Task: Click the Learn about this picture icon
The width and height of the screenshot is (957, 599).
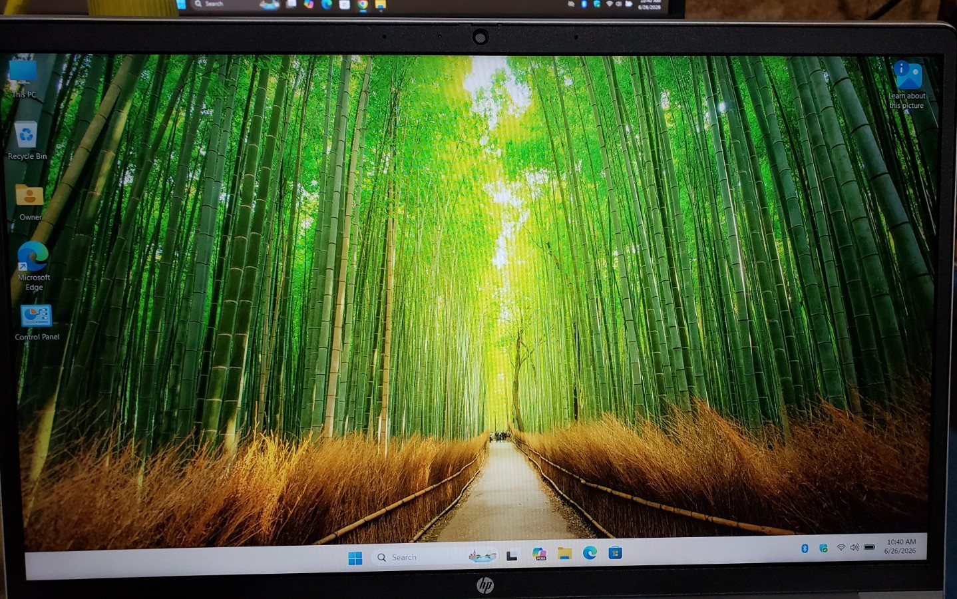Action: click(907, 85)
